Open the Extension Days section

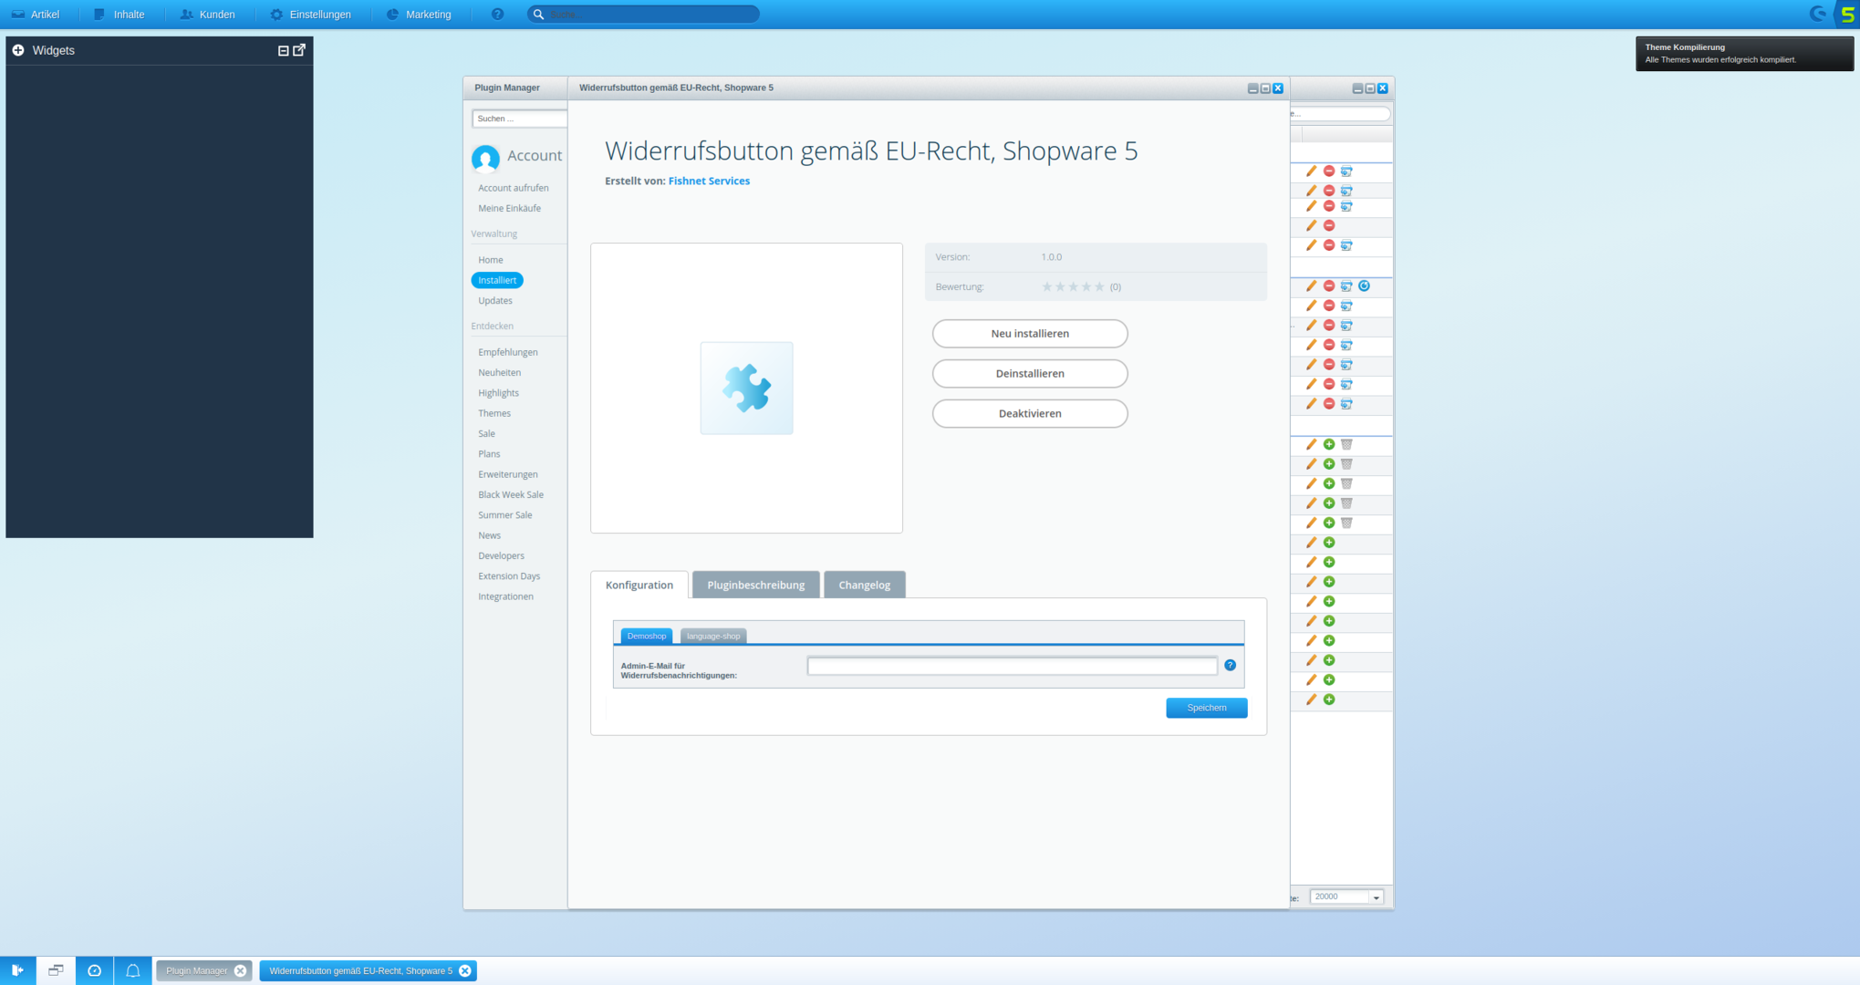point(509,576)
